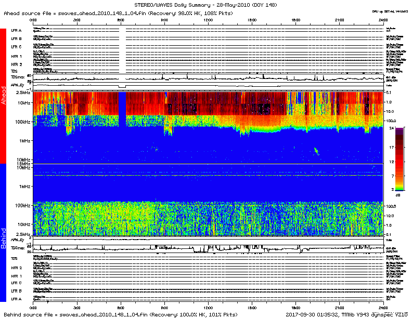Click the STEREO/WAVES Daily Summary title
The width and height of the screenshot is (412, 318).
(206, 5)
